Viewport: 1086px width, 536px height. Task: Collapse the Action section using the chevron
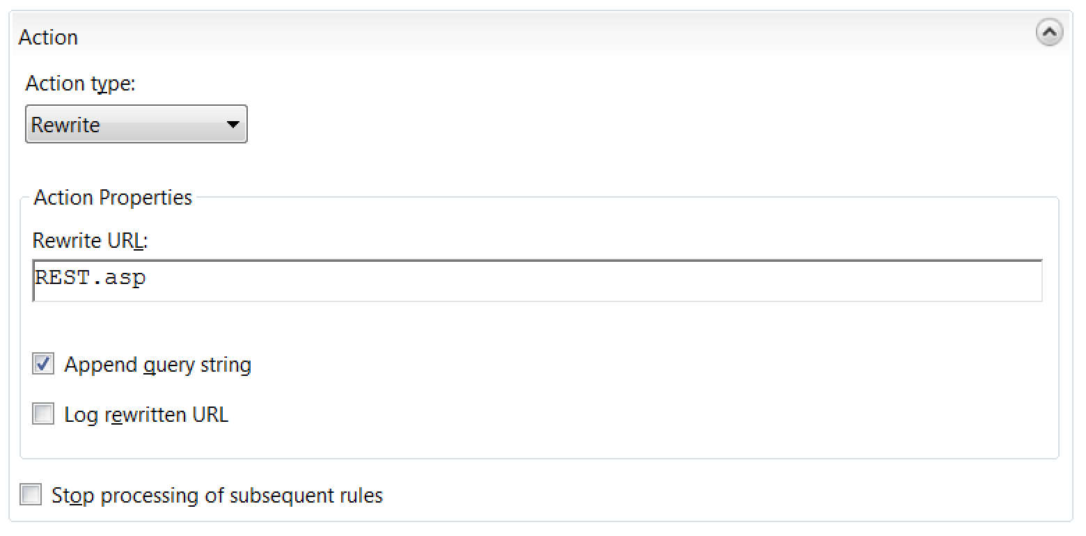point(1050,32)
